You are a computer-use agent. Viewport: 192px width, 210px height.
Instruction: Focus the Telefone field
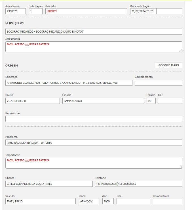138,184
